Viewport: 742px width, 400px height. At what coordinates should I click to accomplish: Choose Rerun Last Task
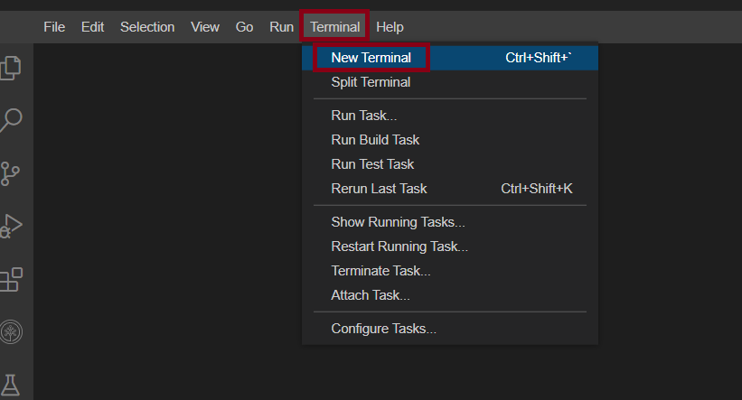click(x=379, y=189)
